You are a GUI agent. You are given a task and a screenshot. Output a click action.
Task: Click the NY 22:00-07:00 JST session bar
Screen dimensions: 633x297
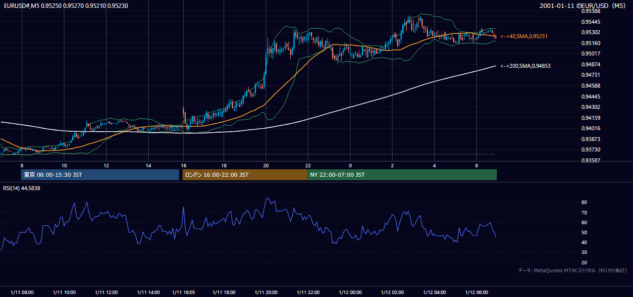tap(402, 175)
